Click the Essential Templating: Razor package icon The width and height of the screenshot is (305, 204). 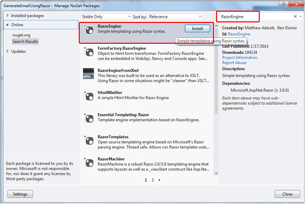[89, 119]
